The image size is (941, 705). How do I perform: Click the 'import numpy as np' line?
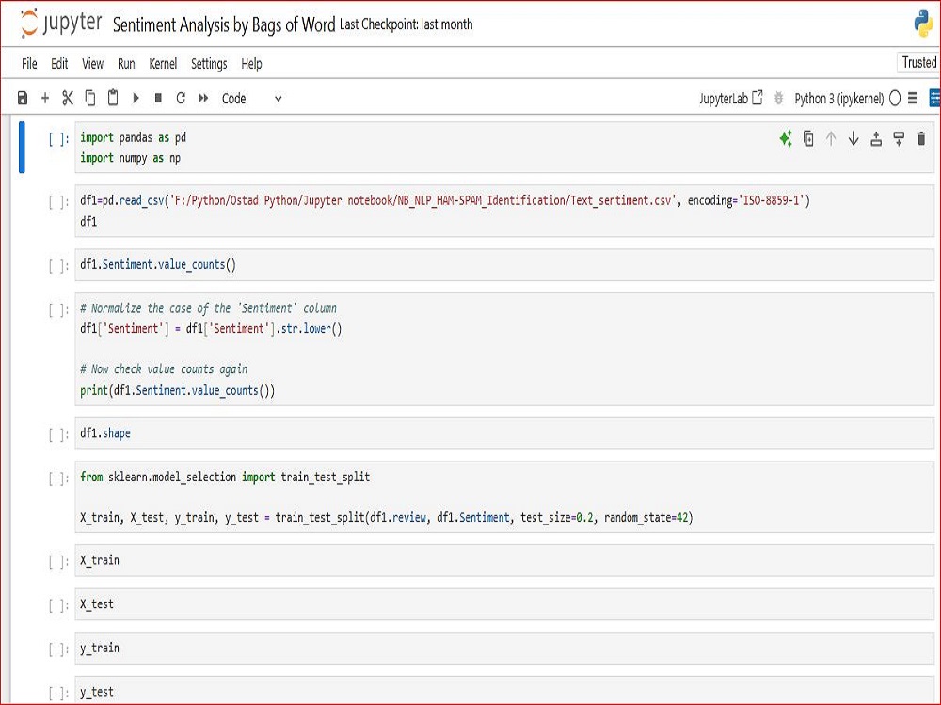pos(130,158)
